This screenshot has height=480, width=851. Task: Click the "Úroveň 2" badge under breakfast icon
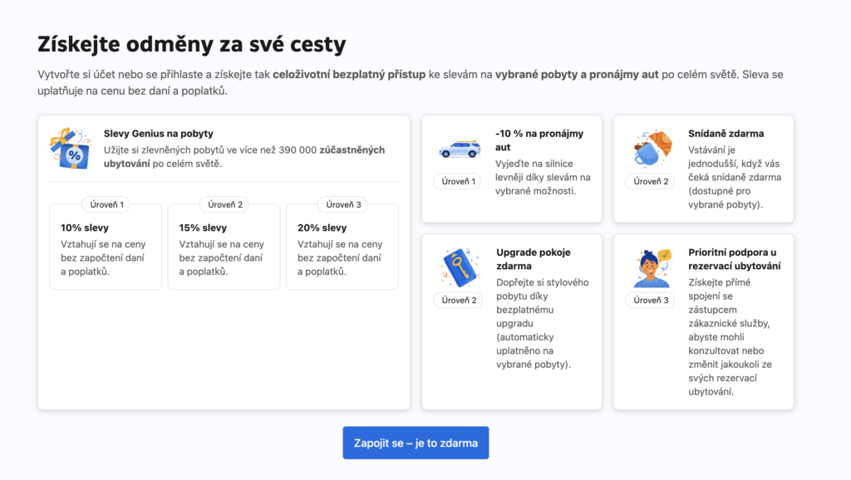pos(651,181)
